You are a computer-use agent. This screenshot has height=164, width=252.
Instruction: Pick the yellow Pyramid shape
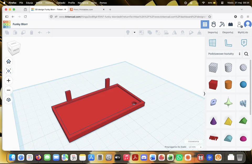pos(228,121)
